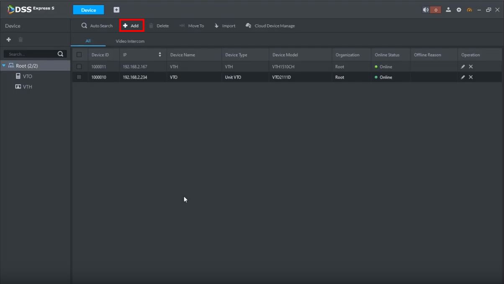
Task: Click model cell VTH1510CH
Action: point(283,67)
